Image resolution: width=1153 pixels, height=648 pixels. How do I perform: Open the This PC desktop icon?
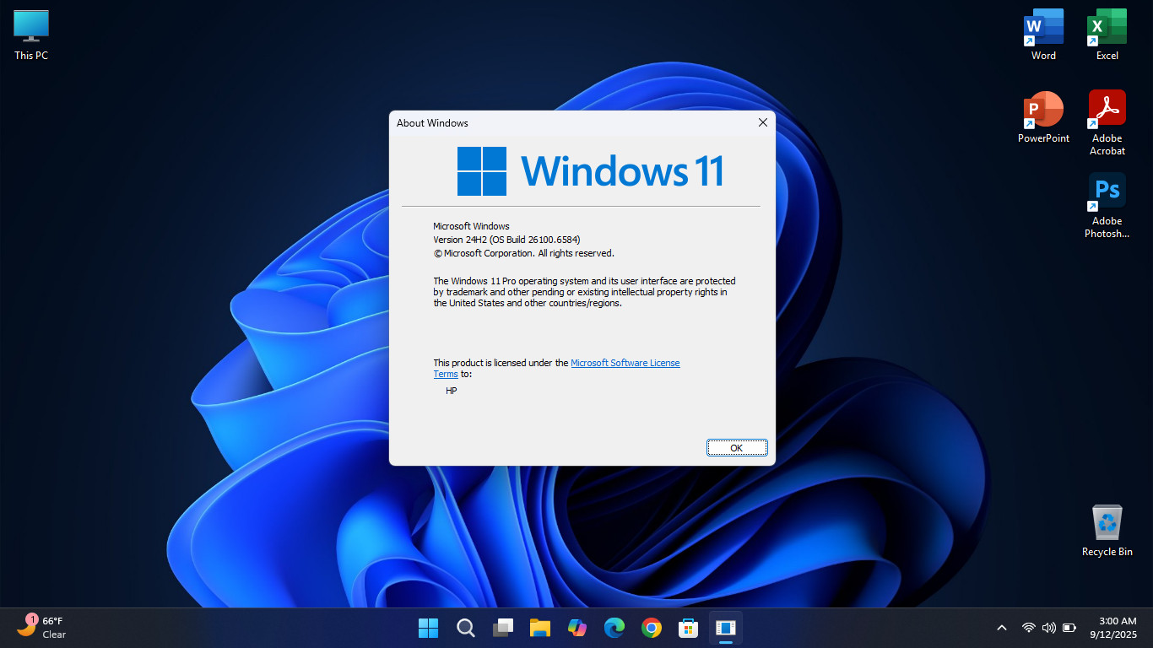pos(31,35)
